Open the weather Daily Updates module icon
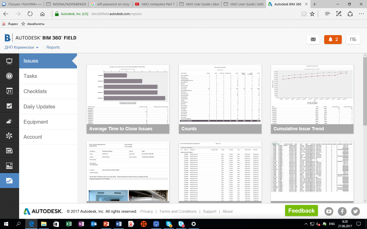This screenshot has height=229, width=367. (x=9, y=121)
